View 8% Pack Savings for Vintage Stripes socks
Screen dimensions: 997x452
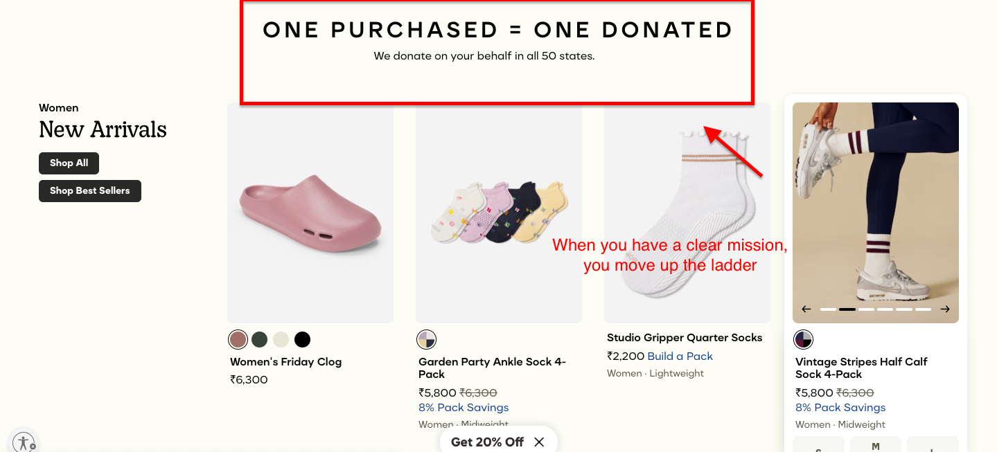coord(840,407)
